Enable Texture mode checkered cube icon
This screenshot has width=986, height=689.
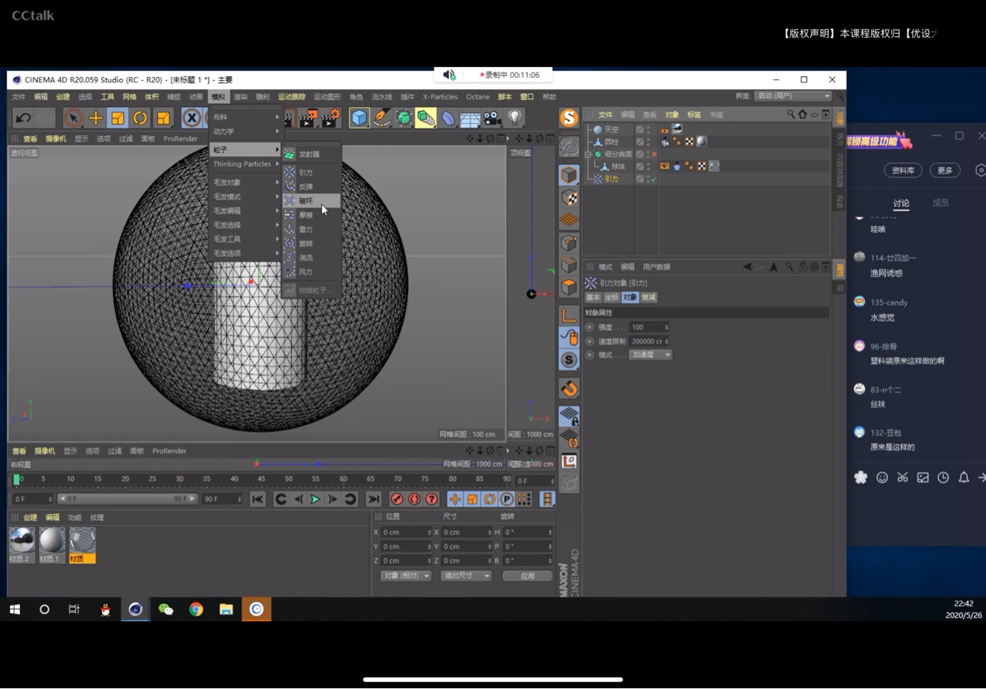pyautogui.click(x=569, y=198)
